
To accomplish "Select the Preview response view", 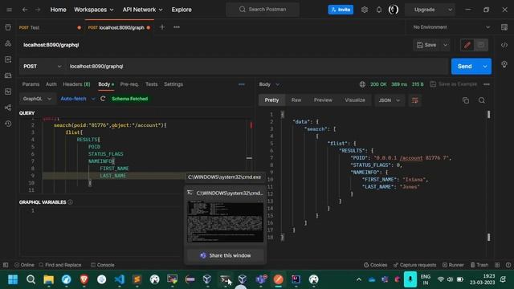I will tap(323, 100).
